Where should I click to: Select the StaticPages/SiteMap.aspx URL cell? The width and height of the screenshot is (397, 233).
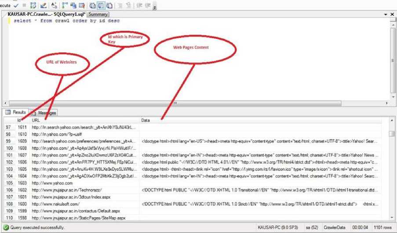[84, 218]
